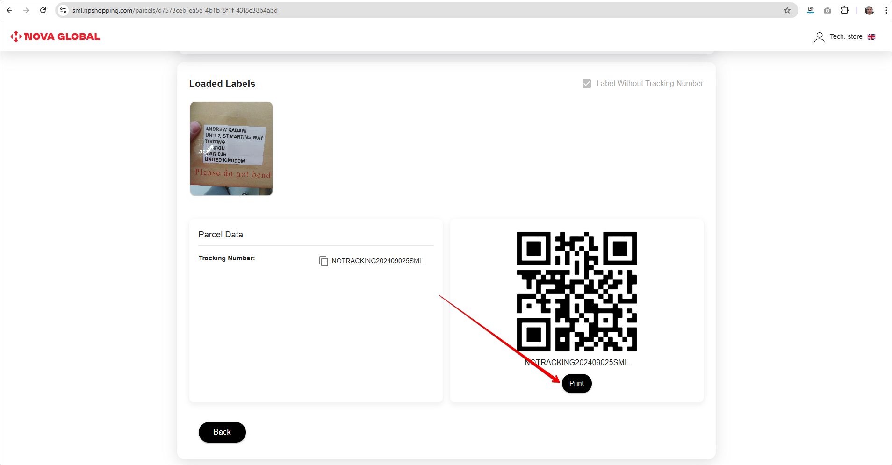The width and height of the screenshot is (892, 465).
Task: Click the camera screenshot extension icon
Action: point(827,10)
